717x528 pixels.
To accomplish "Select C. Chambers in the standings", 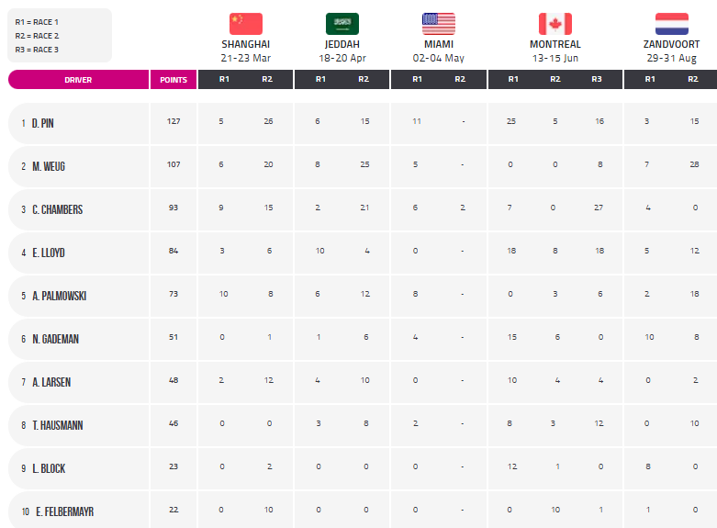I will (x=57, y=209).
